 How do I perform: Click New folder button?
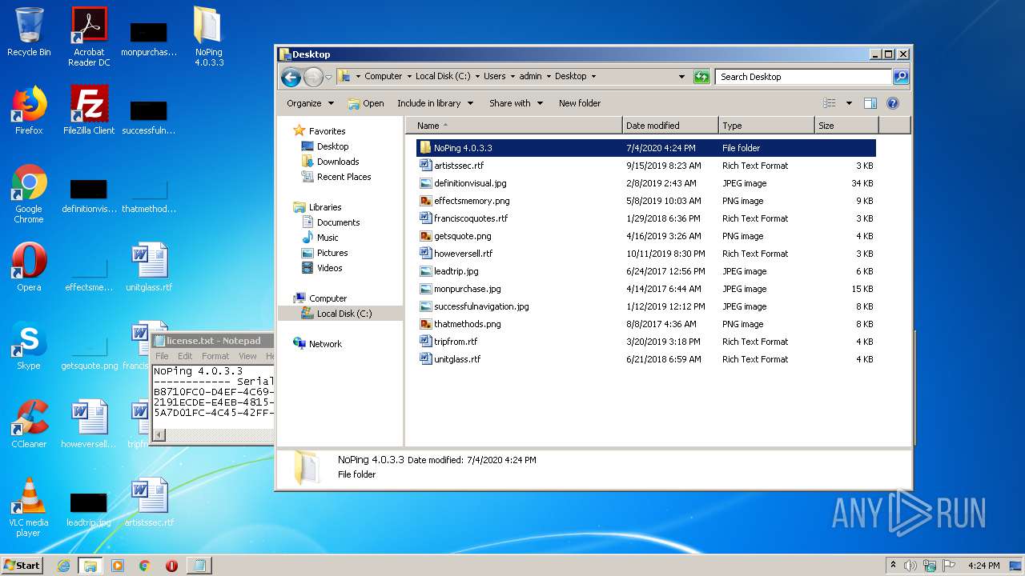580,103
